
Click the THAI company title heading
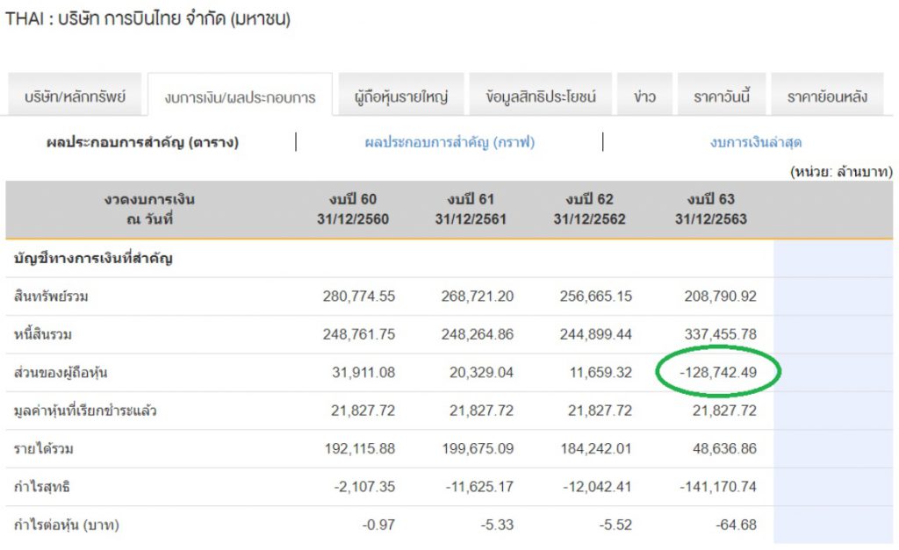point(147,19)
